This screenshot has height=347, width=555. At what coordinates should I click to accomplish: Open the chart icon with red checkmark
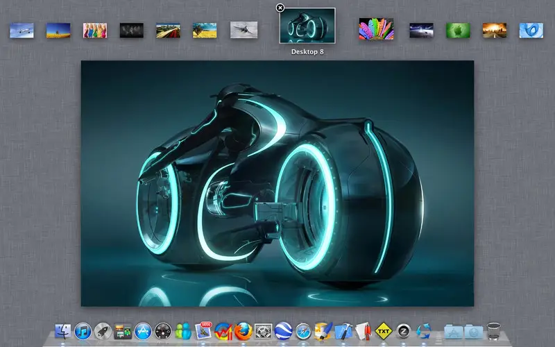tap(223, 332)
